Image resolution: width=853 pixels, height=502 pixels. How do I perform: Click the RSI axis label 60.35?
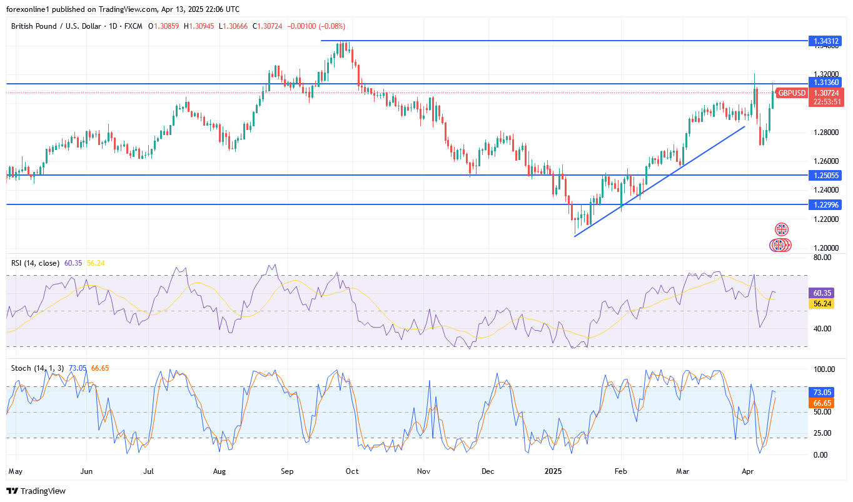823,293
